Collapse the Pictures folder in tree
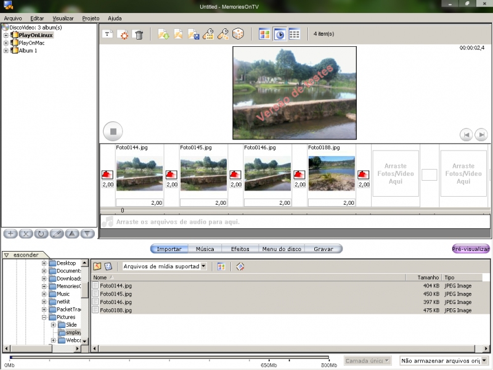Viewport: 493px width, 370px height. click(x=44, y=317)
